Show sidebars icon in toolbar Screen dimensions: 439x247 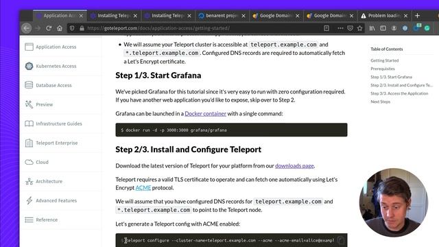(x=383, y=28)
